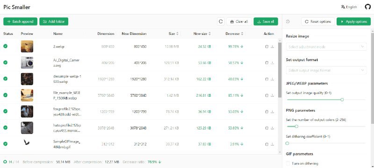Download the fox.profile2.12bpc image

tap(273, 111)
